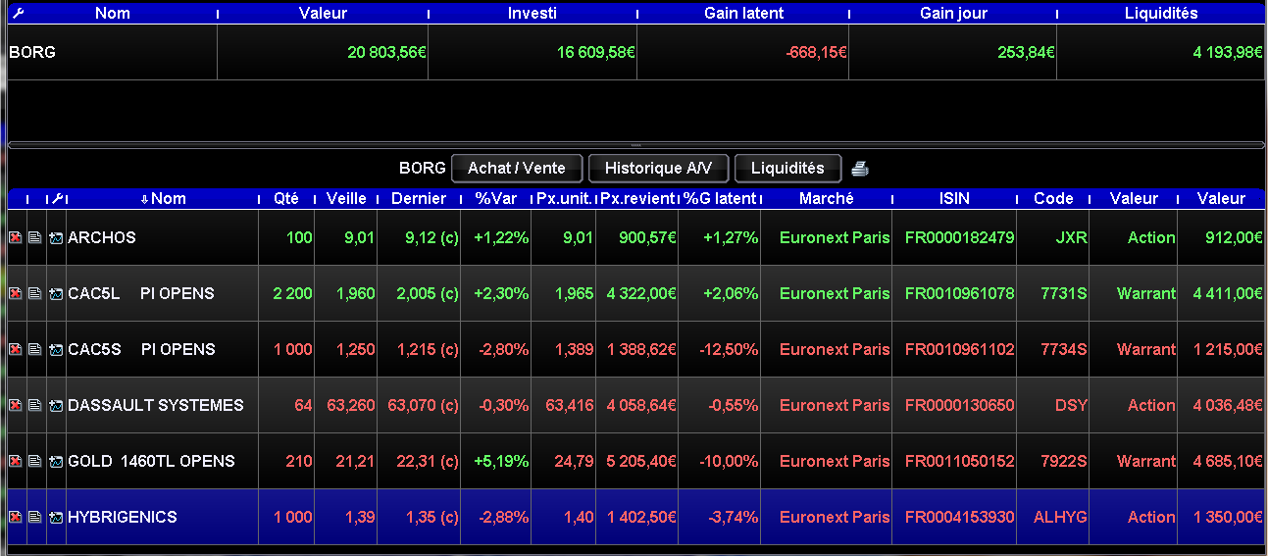Click the Liquidités summary column header
Viewport: 1268px width, 556px height.
click(1161, 14)
